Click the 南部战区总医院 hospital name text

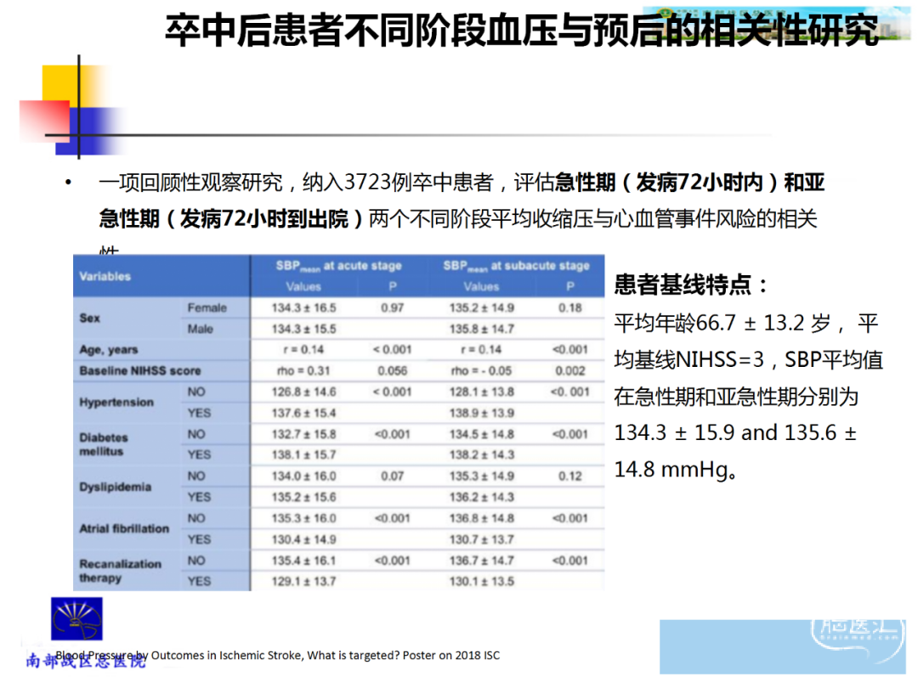click(x=85, y=661)
